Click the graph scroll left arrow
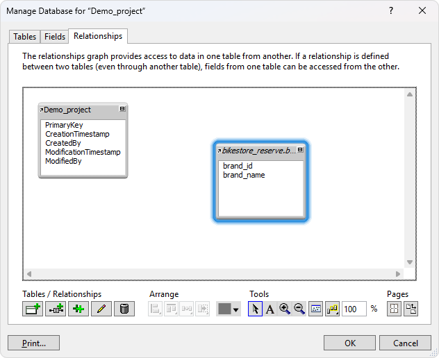This screenshot has height=358, width=439. pyautogui.click(x=29, y=274)
